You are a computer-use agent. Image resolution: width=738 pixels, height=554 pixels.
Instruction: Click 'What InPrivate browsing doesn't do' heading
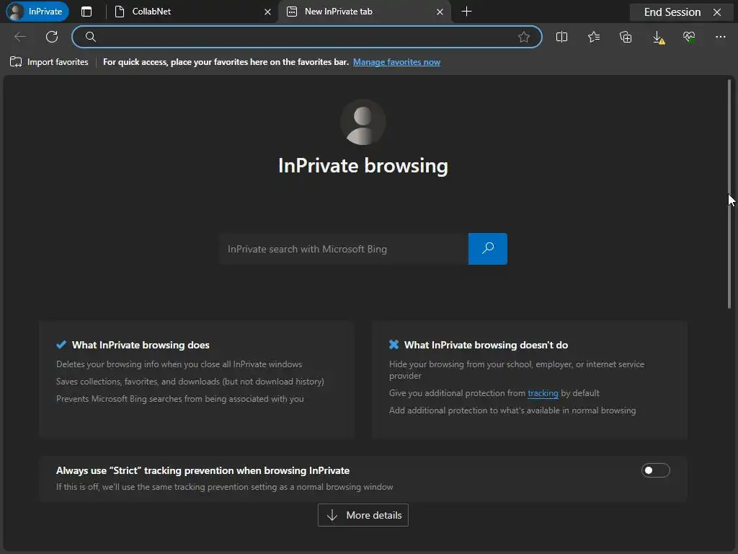click(x=486, y=345)
